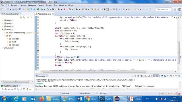Collapse the Lekcija5 project
This screenshot has height=102, width=182.
point(2,29)
